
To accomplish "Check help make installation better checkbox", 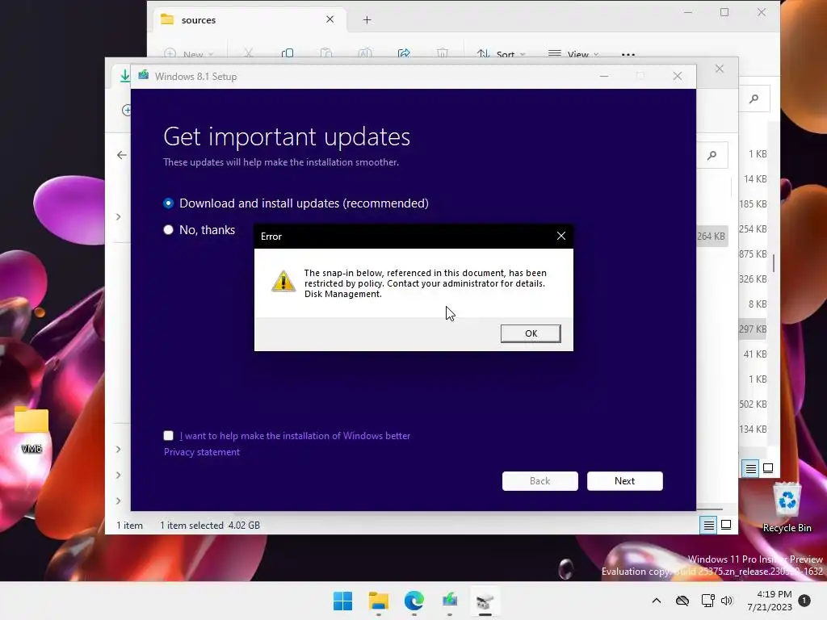I will click(168, 435).
